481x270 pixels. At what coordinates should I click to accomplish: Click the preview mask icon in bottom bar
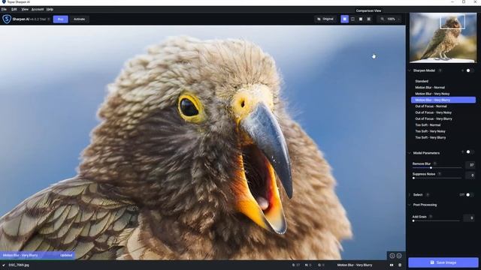click(392, 265)
